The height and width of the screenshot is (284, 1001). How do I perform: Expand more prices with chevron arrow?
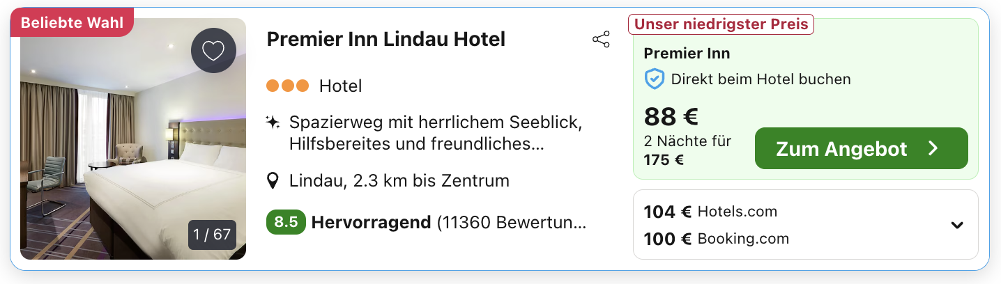pyautogui.click(x=957, y=225)
